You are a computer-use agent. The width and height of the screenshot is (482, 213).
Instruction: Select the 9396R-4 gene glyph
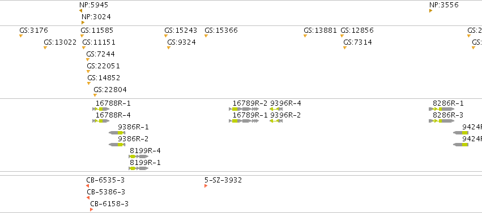(x=276, y=109)
